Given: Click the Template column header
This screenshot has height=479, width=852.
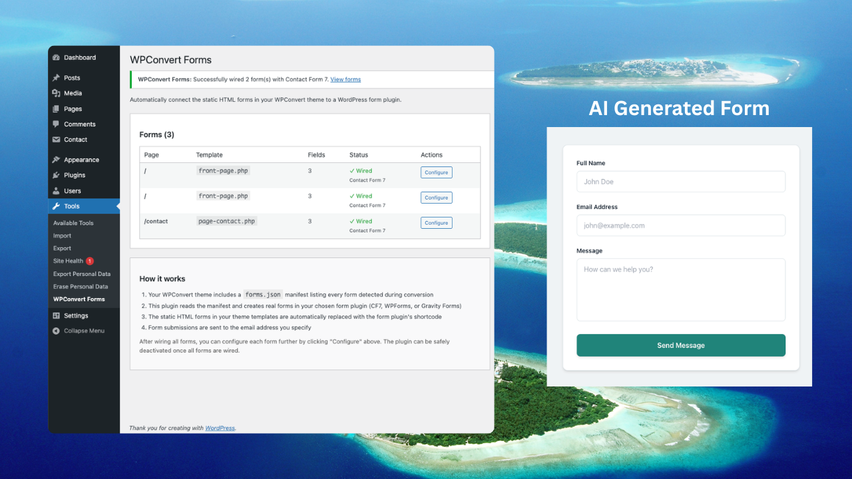Looking at the screenshot, I should click(209, 155).
